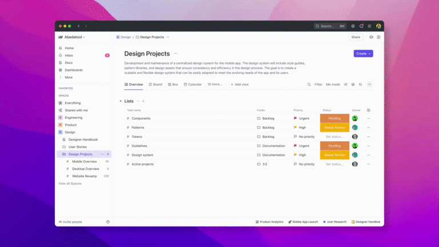Click the assignees icon in the view toolbar

click(x=345, y=84)
